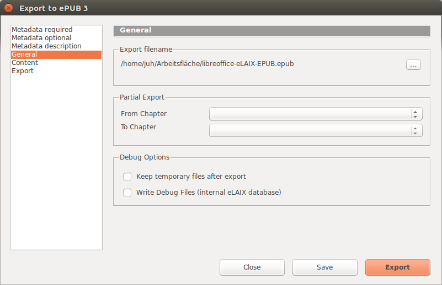The width and height of the screenshot is (442, 285).
Task: Tick Write Debug Files checkbox
Action: pos(127,193)
